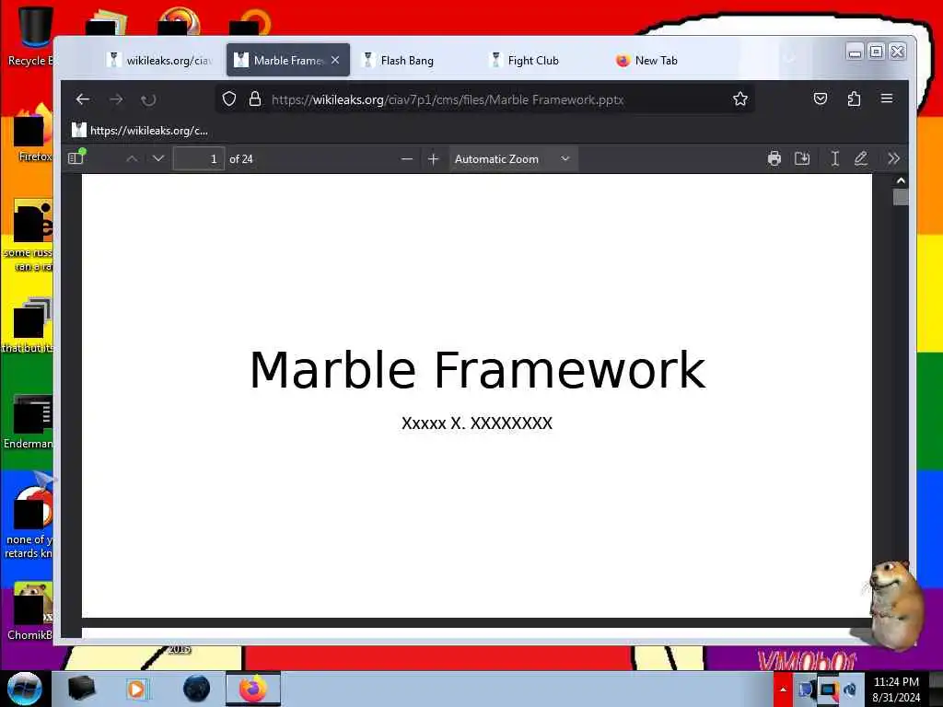The image size is (943, 707).
Task: Go to next PDF page
Action: pyautogui.click(x=158, y=158)
